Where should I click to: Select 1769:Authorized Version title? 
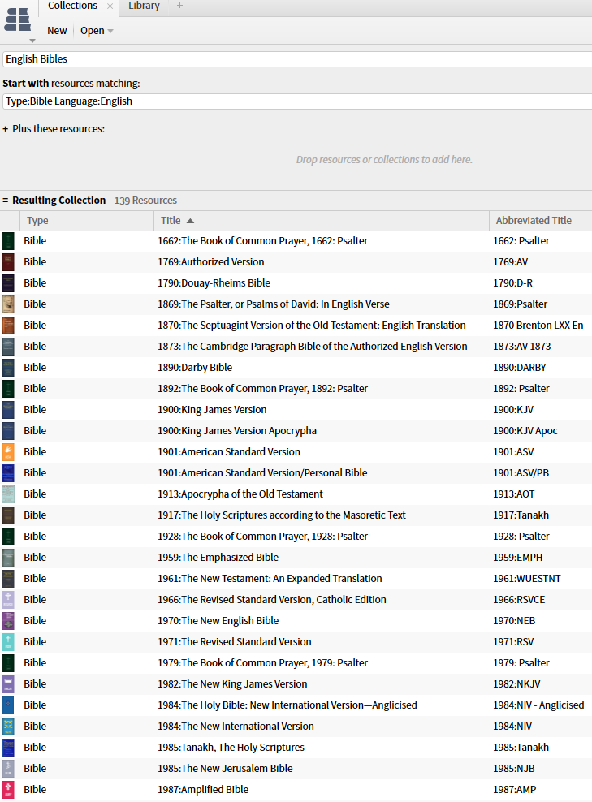point(211,262)
